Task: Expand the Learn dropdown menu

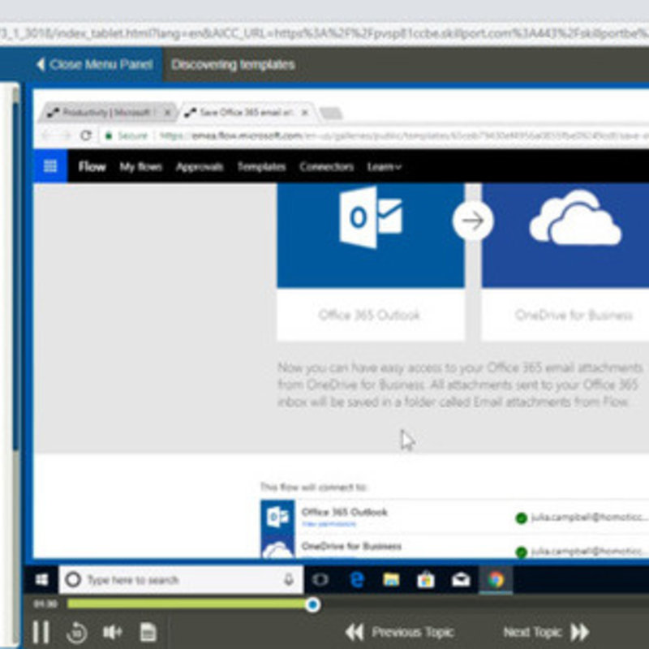Action: (x=384, y=167)
